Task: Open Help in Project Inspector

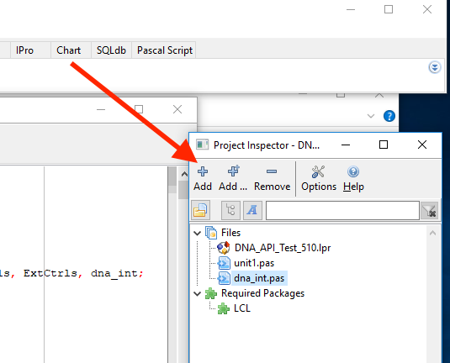Action: pos(353,178)
